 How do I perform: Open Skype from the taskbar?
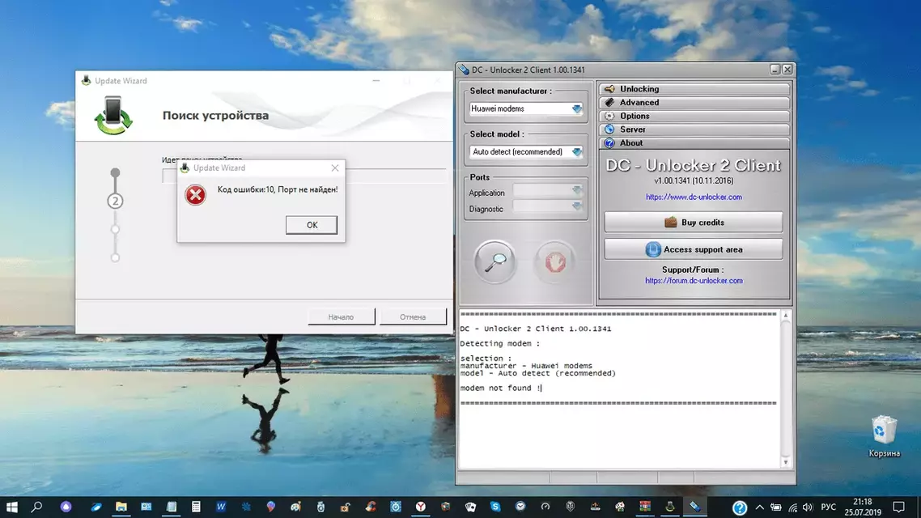[x=495, y=507]
